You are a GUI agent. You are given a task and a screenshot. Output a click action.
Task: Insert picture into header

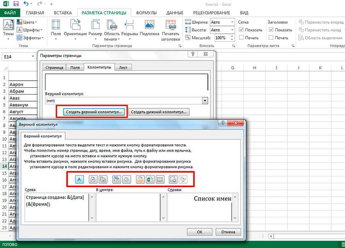(x=174, y=179)
